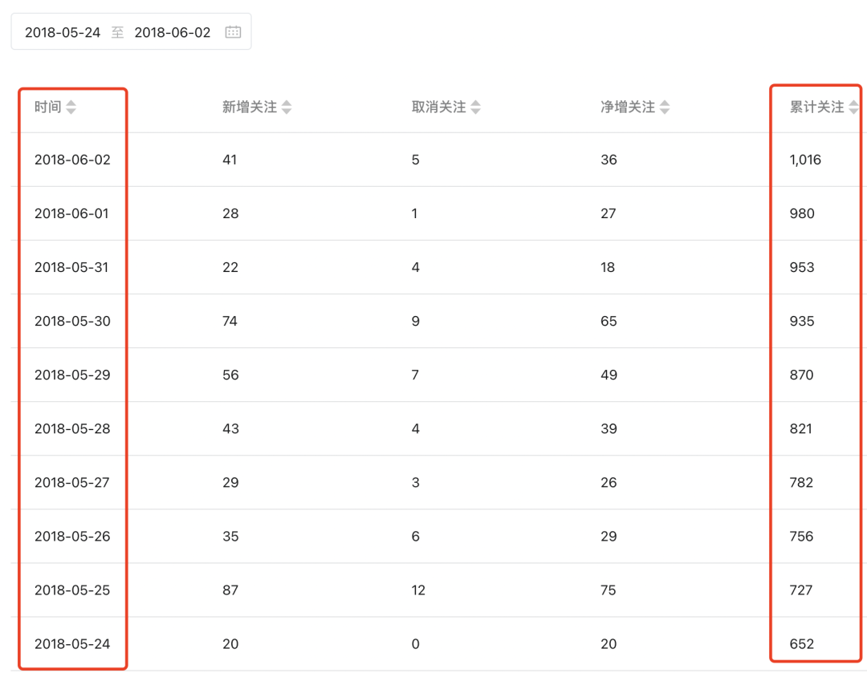Viewport: 867px width, 677px height.
Task: Click sort arrows beside 净增关注 header
Action: click(665, 107)
